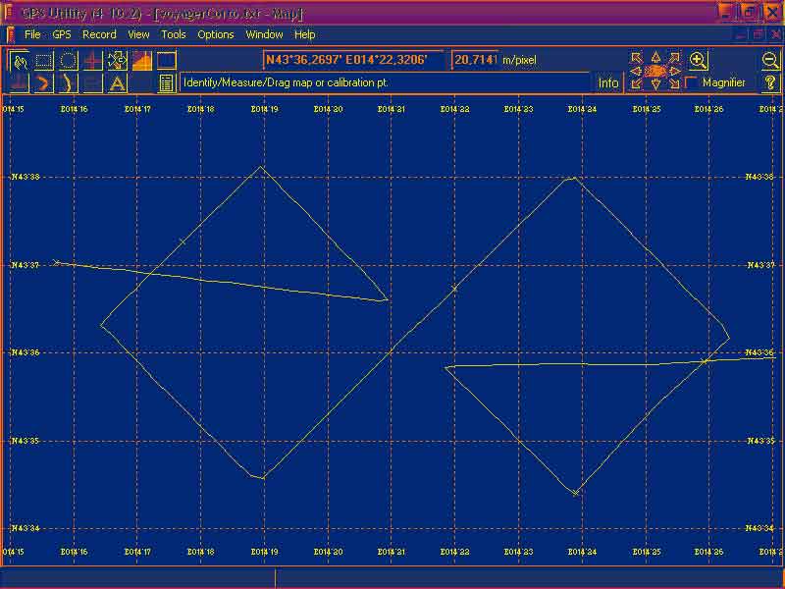This screenshot has height=589, width=785.
Task: Open the Record menu
Action: click(x=99, y=34)
